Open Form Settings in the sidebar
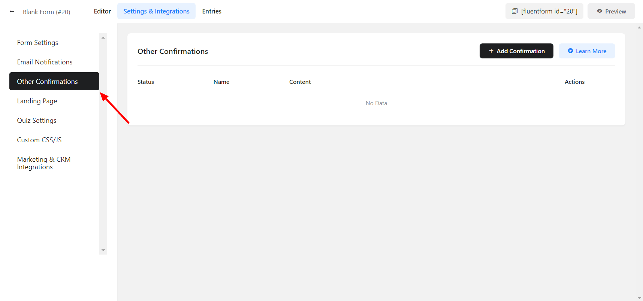The width and height of the screenshot is (643, 301). (37, 43)
